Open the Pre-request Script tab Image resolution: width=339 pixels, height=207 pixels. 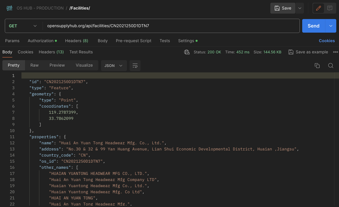pos(133,41)
